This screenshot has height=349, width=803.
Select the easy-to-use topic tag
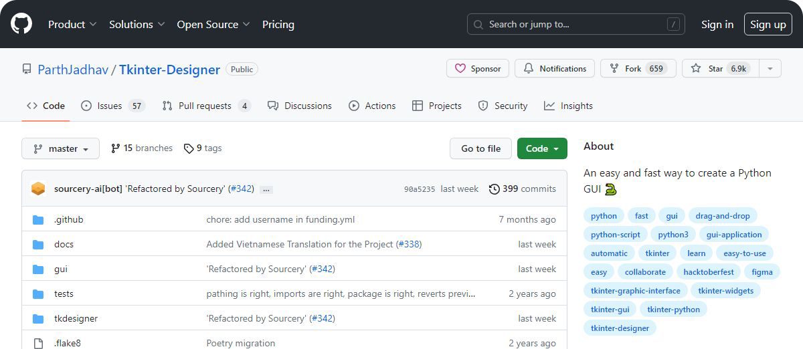[745, 253]
